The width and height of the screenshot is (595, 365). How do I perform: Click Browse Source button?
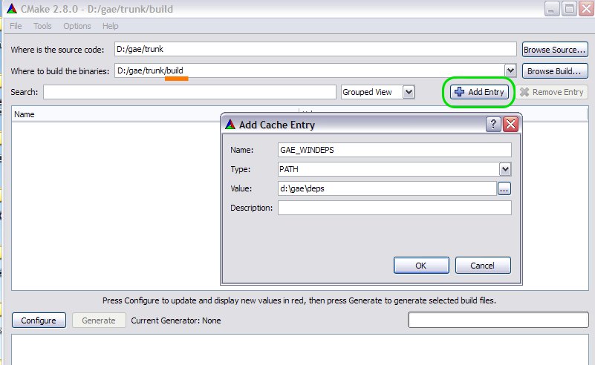(x=555, y=50)
